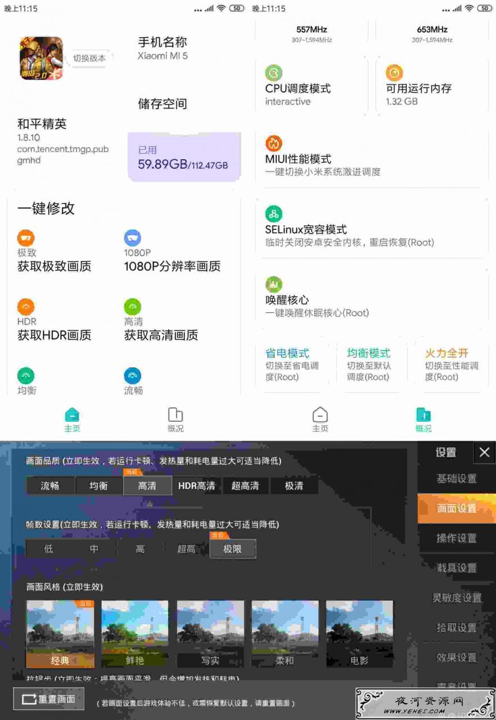Set frame rate to 超高
Screen dimensions: 496x720
coord(186,549)
